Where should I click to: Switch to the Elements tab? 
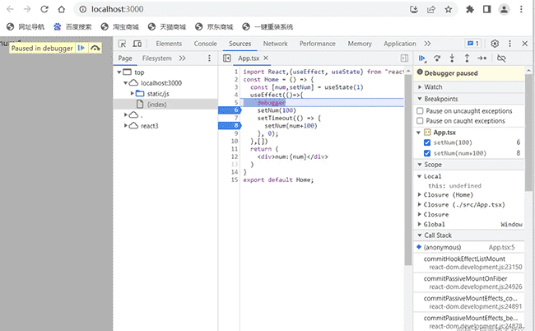(169, 44)
